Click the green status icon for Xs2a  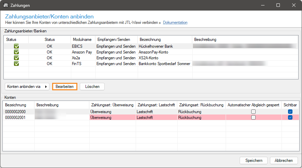pos(16,58)
